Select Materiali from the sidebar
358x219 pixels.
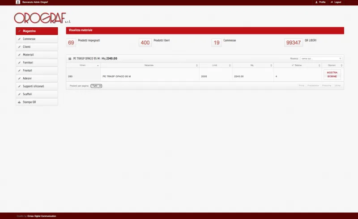click(37, 55)
